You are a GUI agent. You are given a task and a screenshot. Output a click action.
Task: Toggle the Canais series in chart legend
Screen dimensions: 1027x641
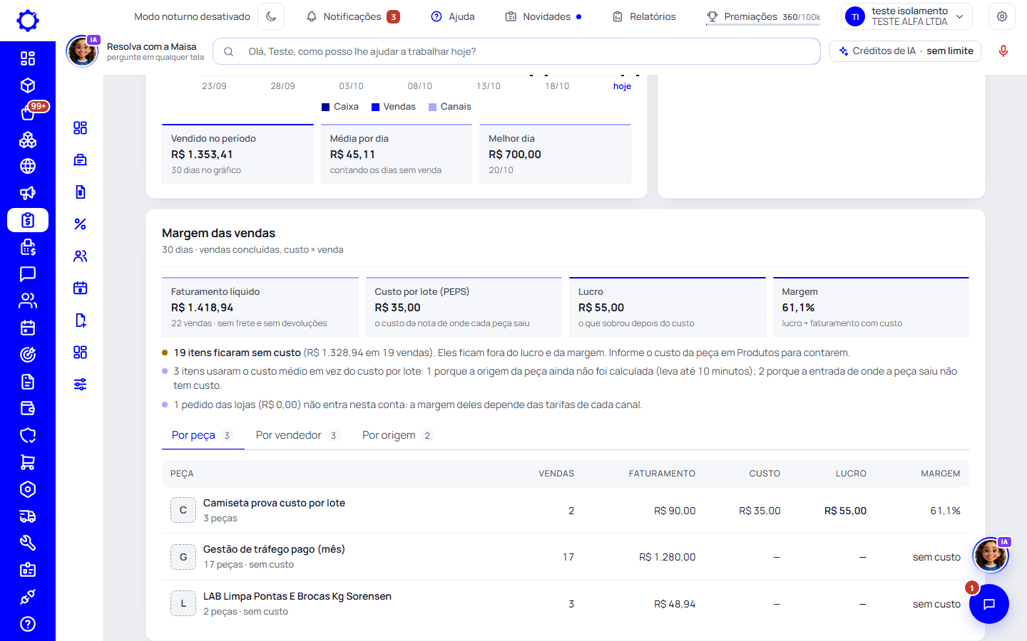[x=450, y=107]
